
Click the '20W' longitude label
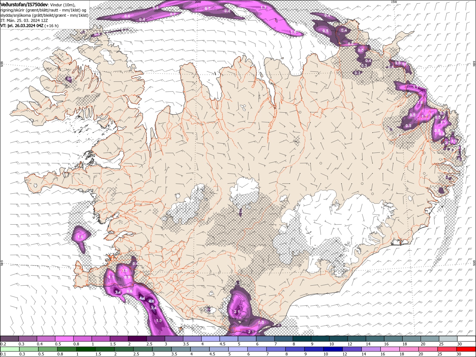point(198,2)
